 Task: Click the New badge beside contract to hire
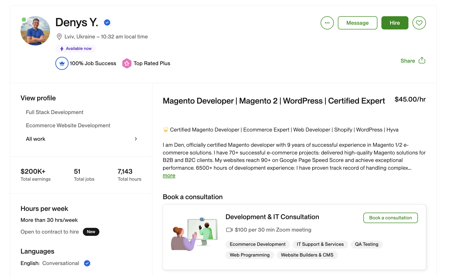91,232
